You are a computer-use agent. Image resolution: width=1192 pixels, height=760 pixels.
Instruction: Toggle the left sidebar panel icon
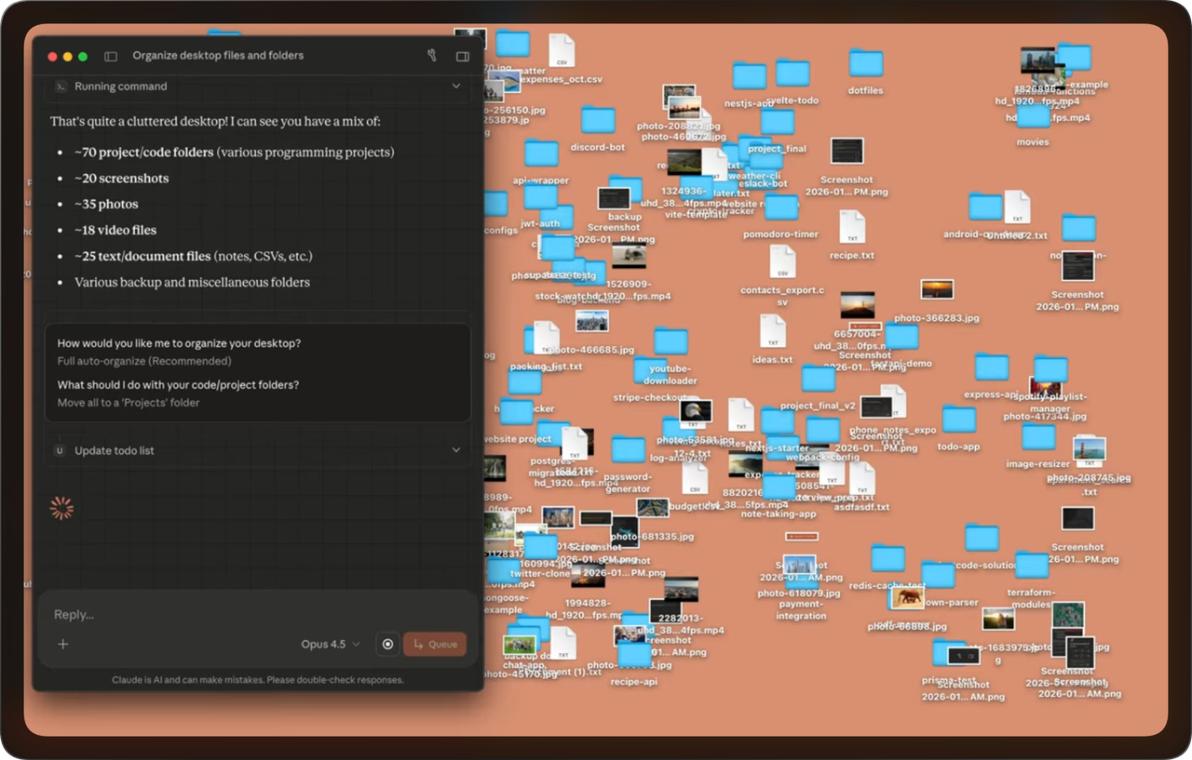point(111,56)
